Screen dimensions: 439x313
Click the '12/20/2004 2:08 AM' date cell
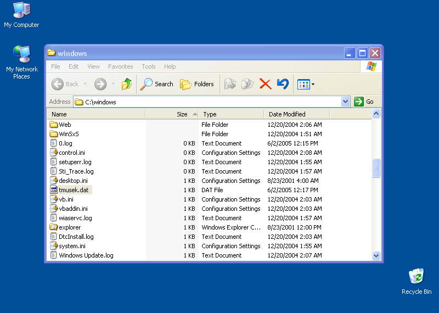pyautogui.click(x=295, y=153)
